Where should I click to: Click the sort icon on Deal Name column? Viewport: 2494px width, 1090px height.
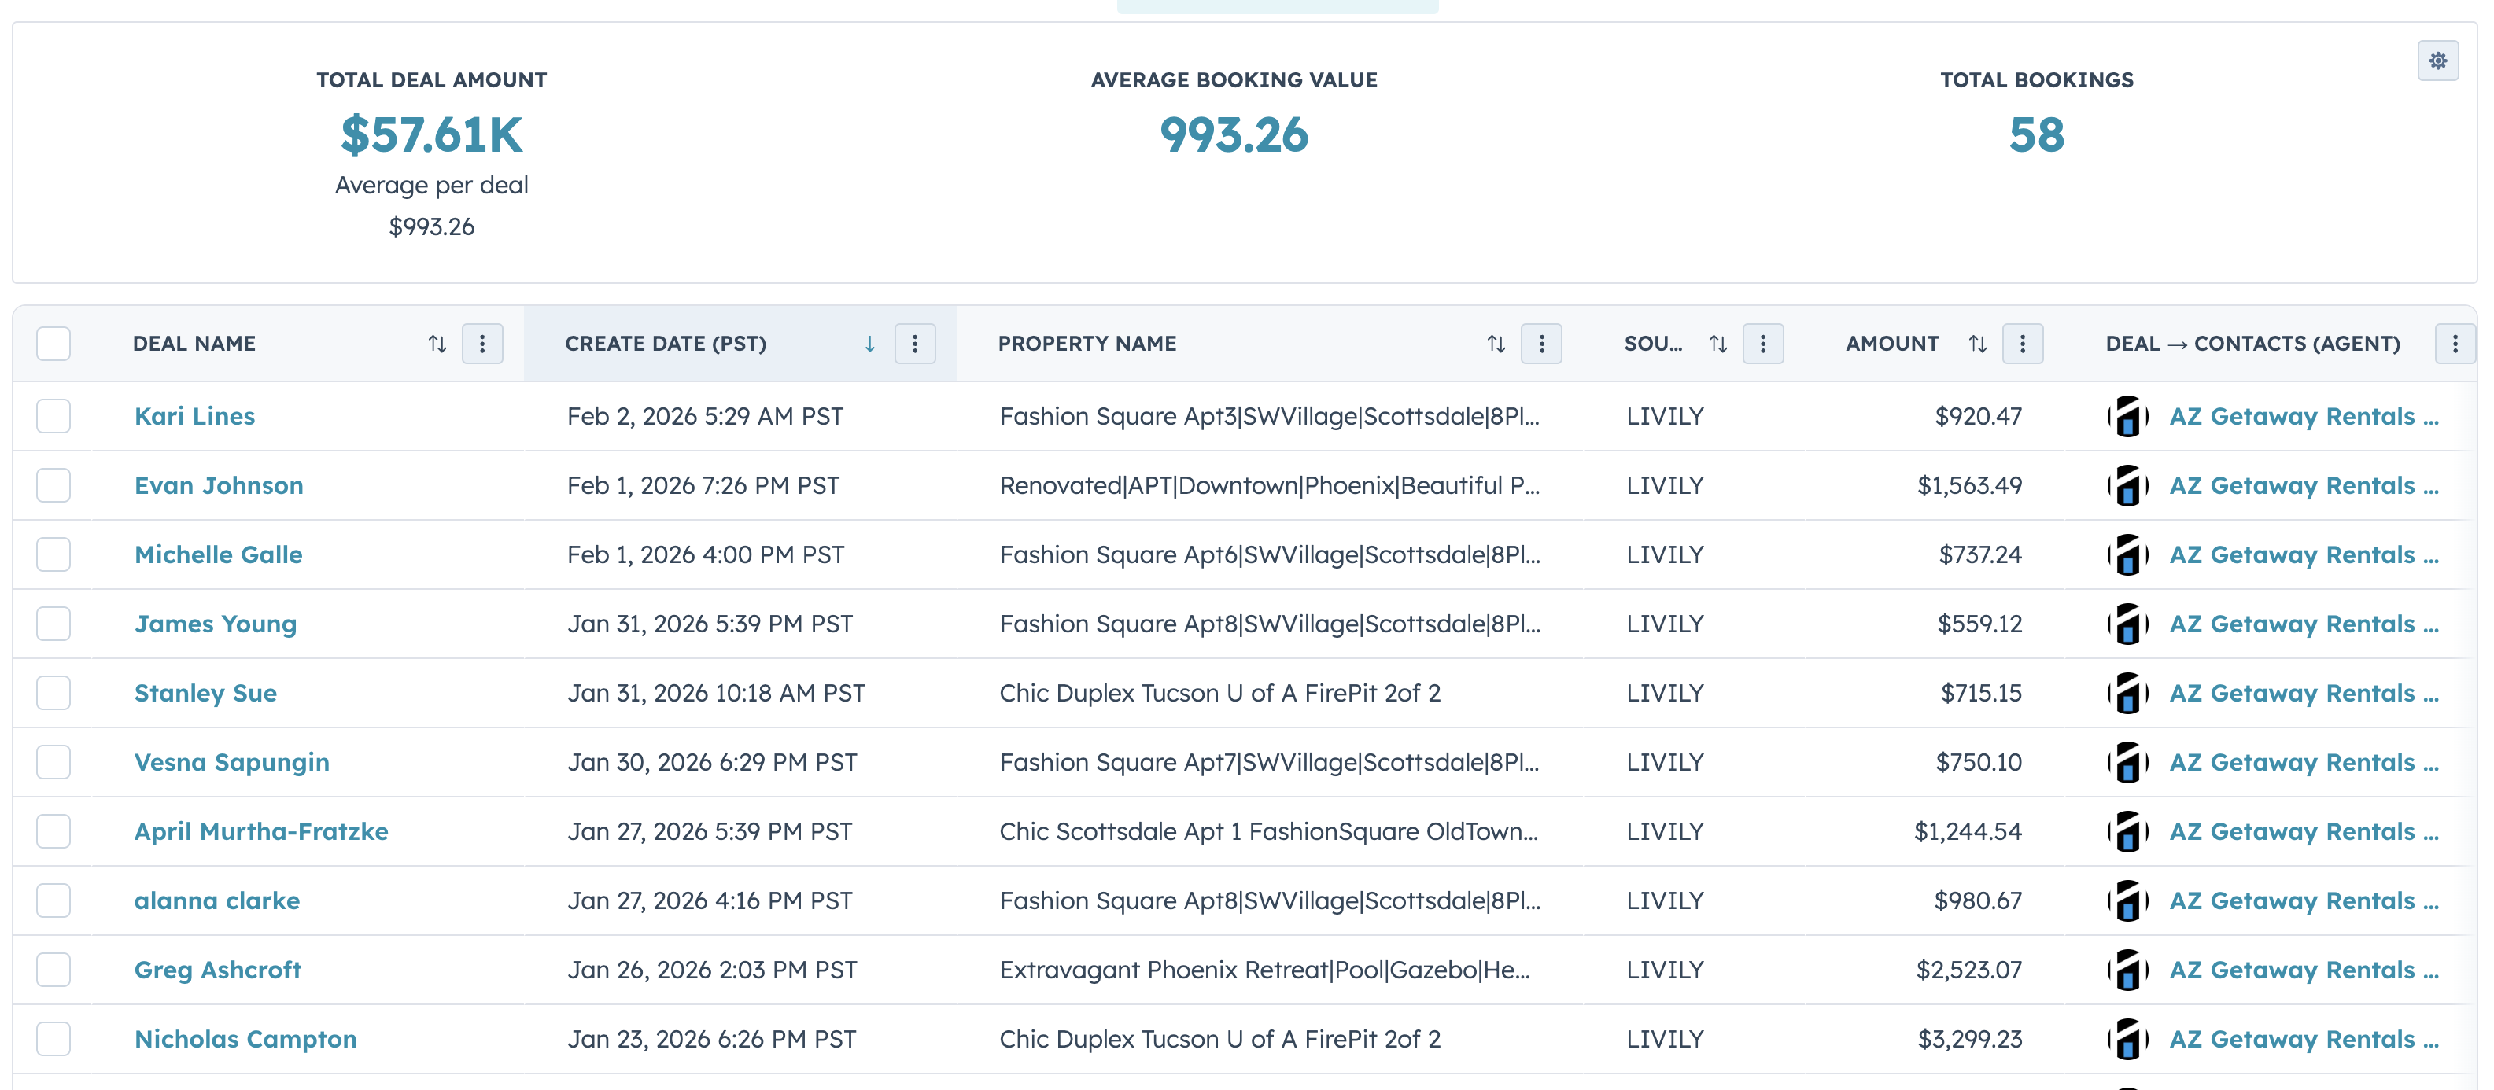click(437, 344)
